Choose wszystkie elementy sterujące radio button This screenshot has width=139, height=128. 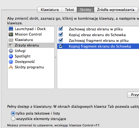pos(13,119)
